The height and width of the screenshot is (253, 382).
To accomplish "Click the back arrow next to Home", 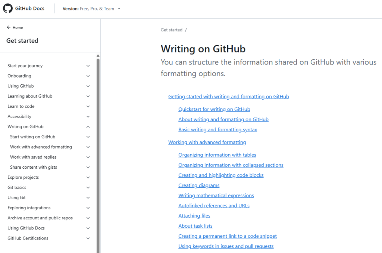I will (8, 27).
